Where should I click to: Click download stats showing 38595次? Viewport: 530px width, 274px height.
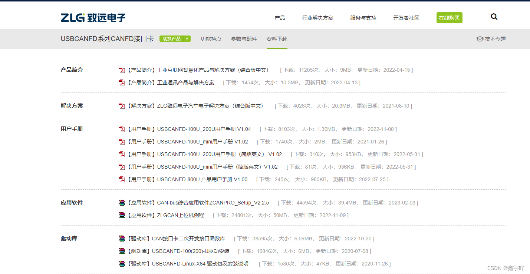coord(304,239)
